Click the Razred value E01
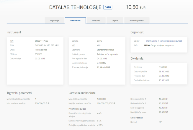This screenshot has height=130, width=193. (x=161, y=122)
